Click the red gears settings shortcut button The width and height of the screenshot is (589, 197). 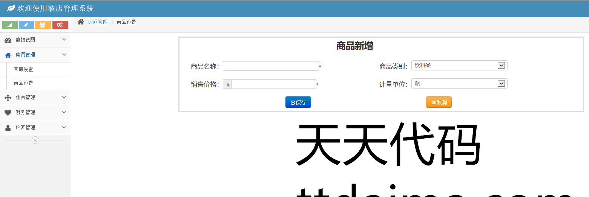(x=60, y=25)
